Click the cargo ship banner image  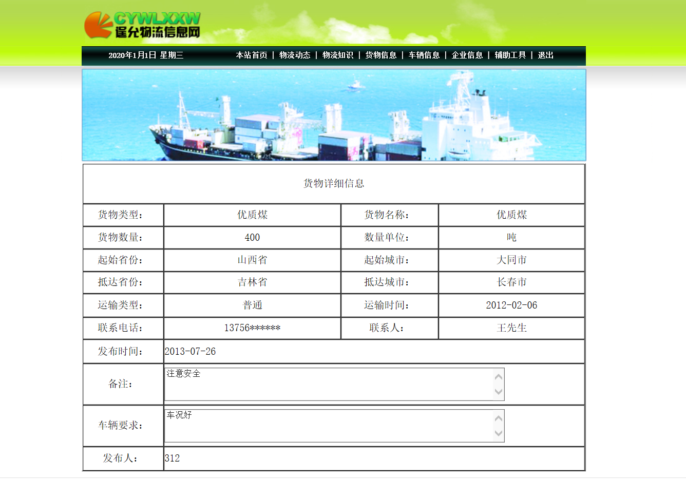[334, 115]
